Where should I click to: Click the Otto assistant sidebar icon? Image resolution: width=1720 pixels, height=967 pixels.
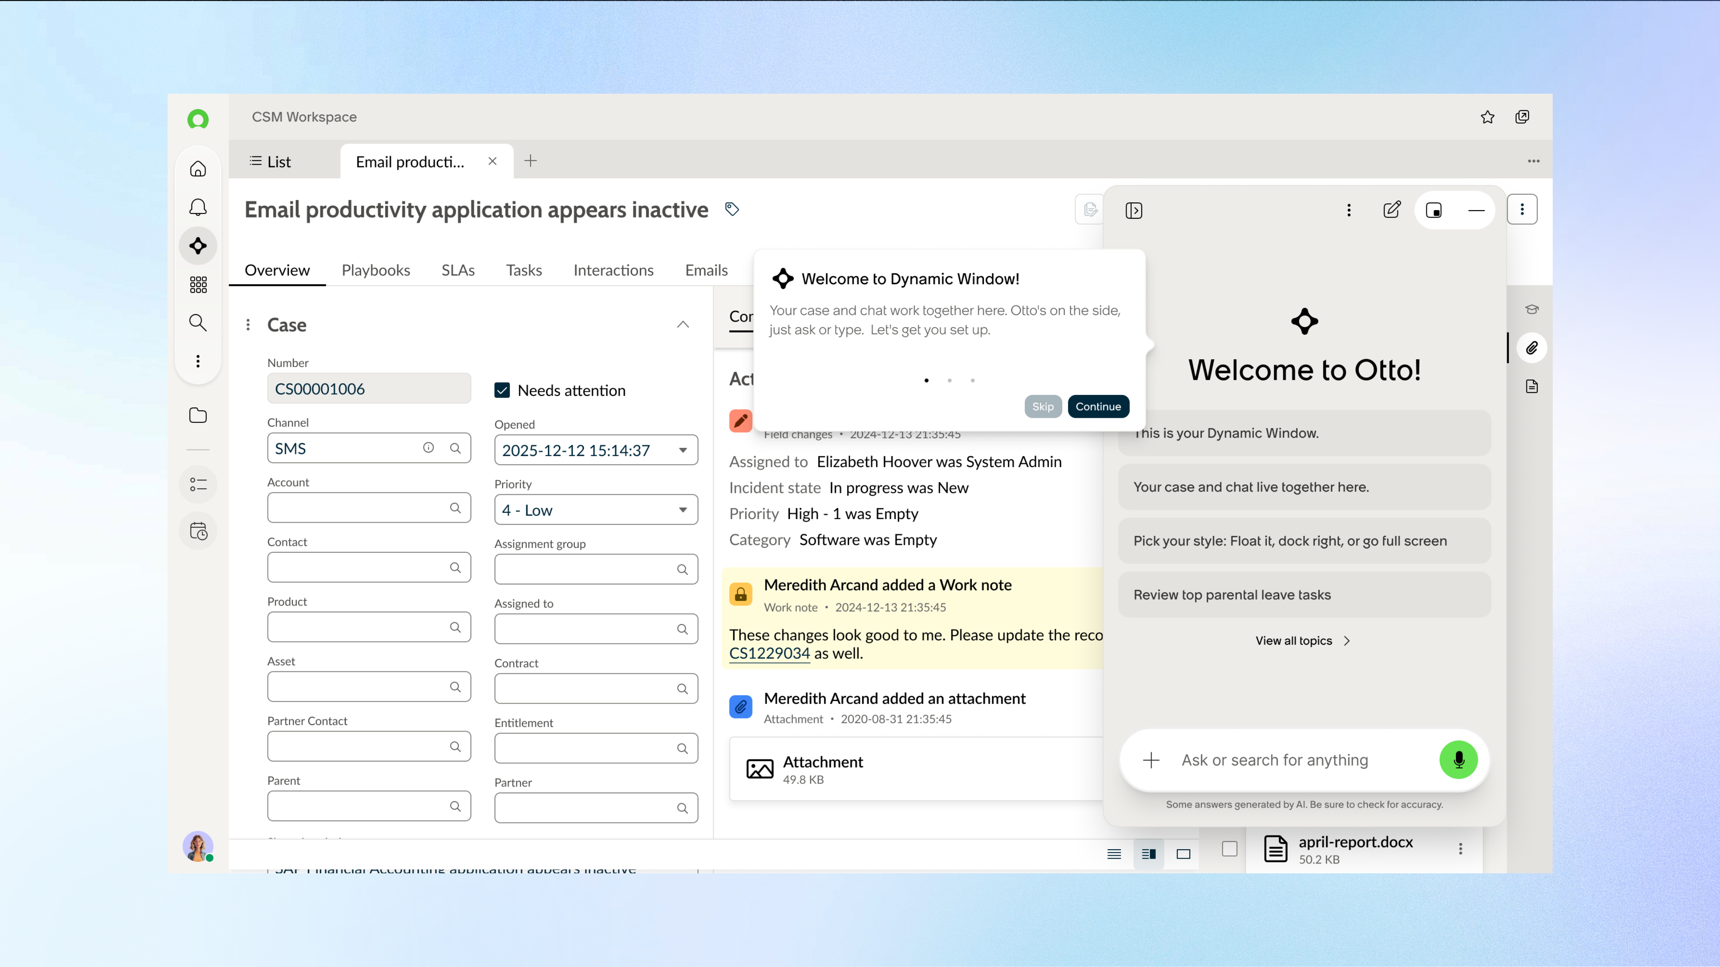[198, 245]
